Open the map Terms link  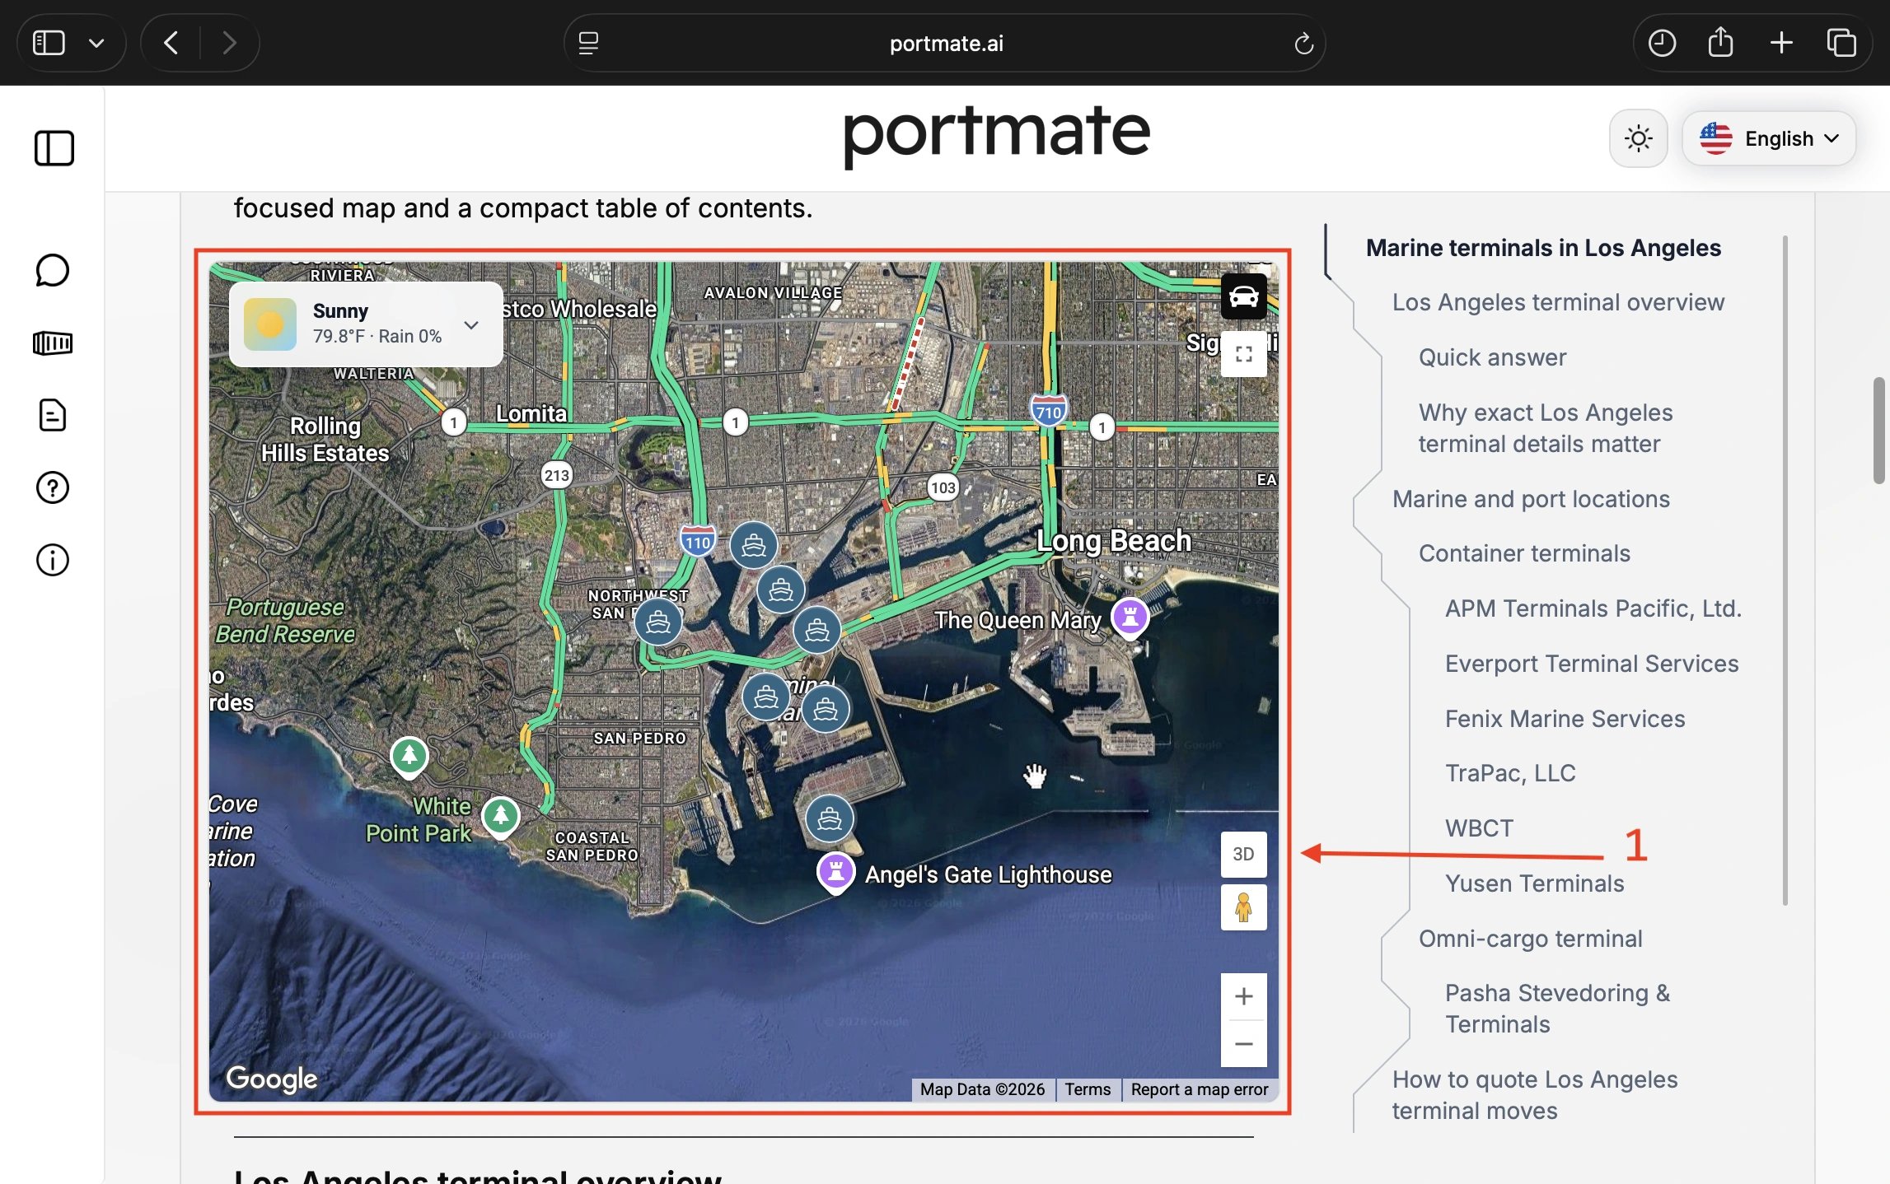(1088, 1089)
